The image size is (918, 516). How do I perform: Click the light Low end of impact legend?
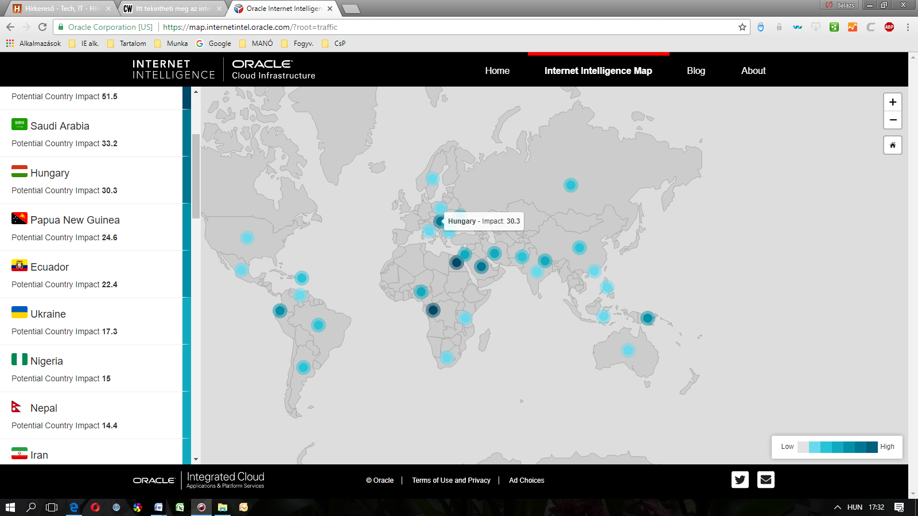tap(803, 447)
